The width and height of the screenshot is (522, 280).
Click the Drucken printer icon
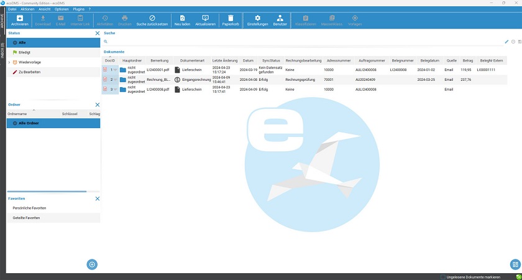[125, 21]
